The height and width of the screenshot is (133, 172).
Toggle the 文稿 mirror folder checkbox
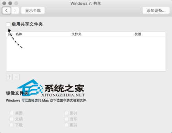click(12, 119)
